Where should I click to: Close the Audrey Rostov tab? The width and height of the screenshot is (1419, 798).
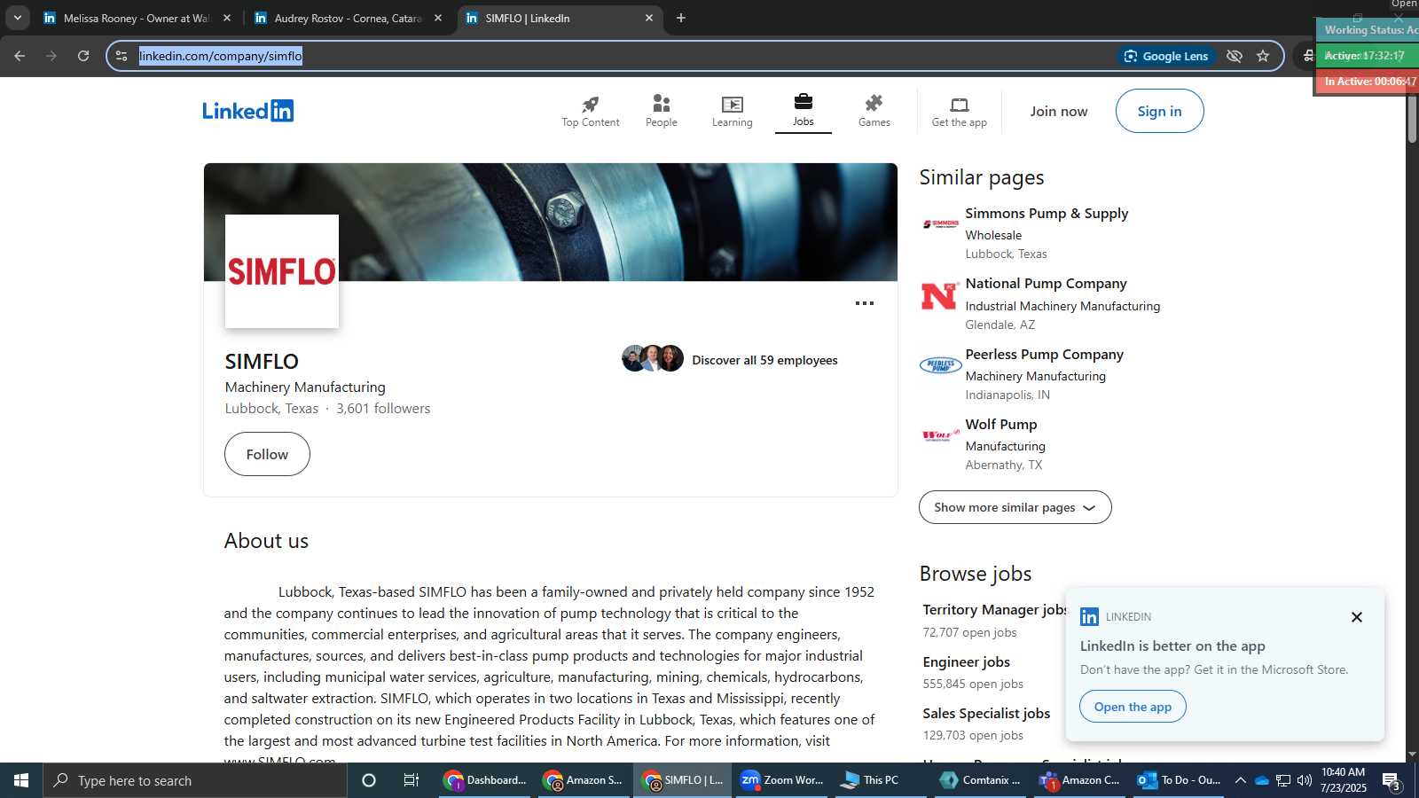[437, 18]
